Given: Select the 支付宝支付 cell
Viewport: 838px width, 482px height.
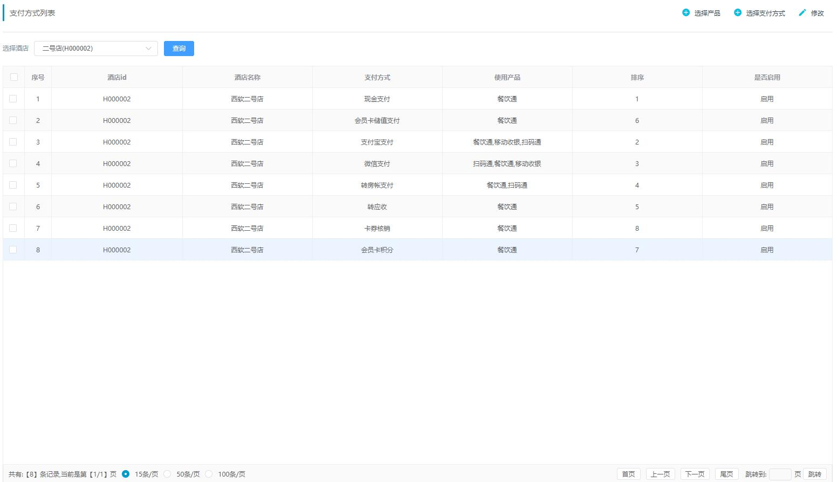Looking at the screenshot, I should [377, 142].
